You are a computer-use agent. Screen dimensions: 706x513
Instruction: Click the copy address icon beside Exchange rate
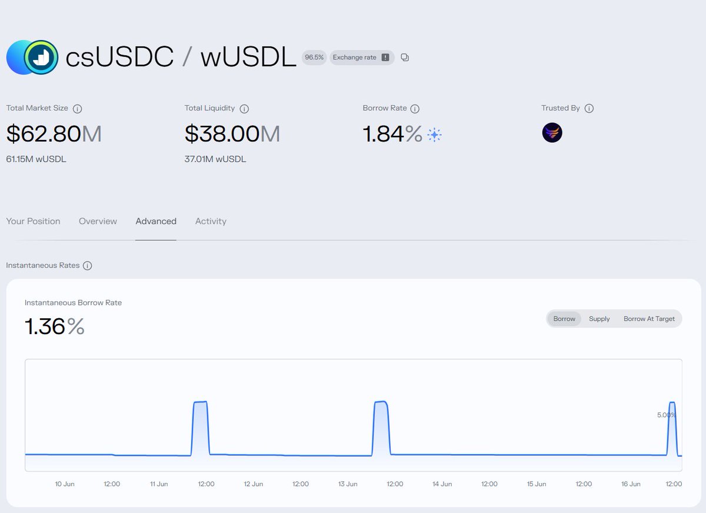click(x=405, y=58)
